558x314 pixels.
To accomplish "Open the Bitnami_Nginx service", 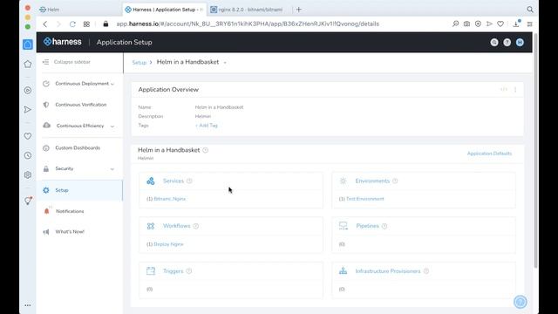I will [x=170, y=199].
